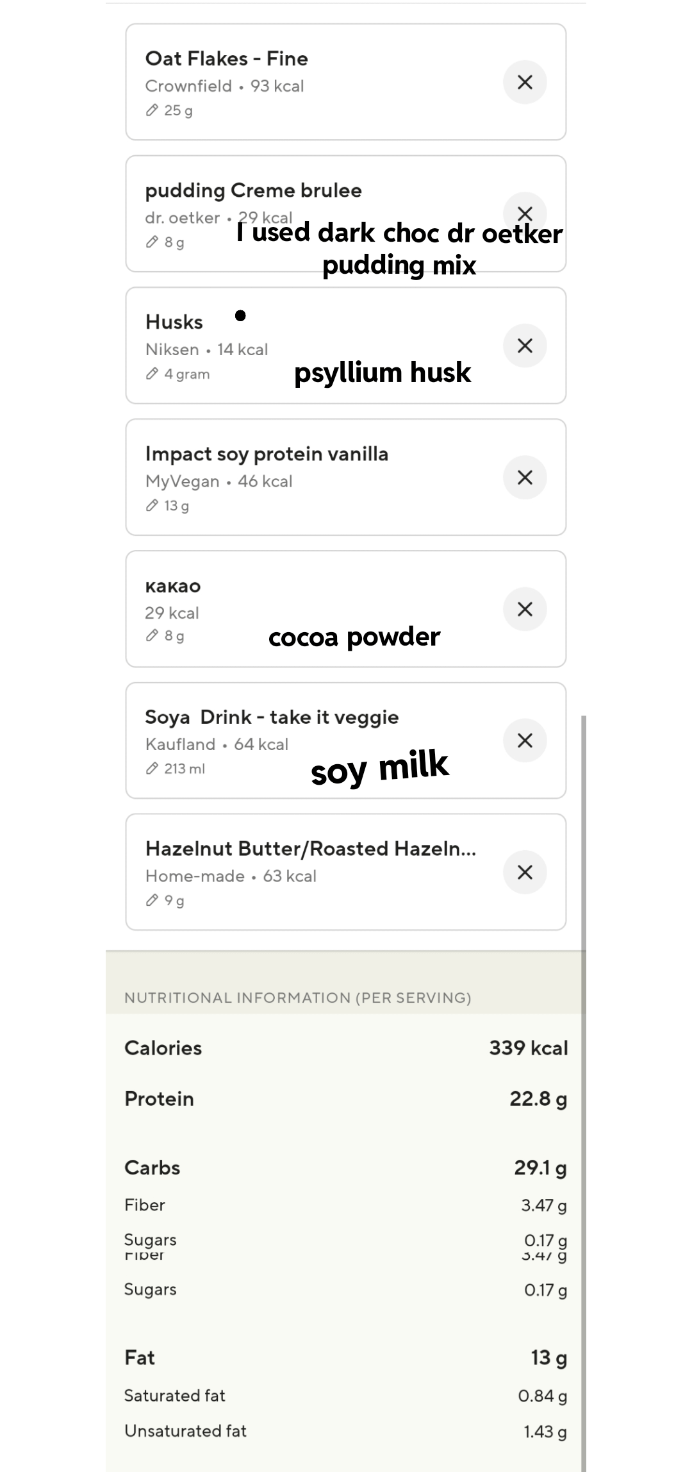
Task: Remove the pudding Creme brulee ingredient
Action: tap(525, 213)
